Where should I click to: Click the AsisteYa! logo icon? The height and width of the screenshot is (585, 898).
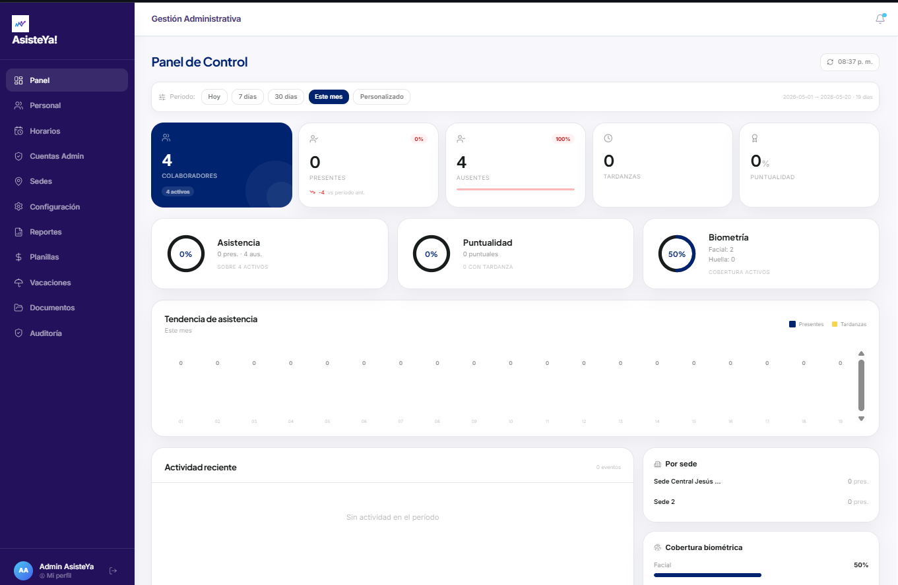20,24
